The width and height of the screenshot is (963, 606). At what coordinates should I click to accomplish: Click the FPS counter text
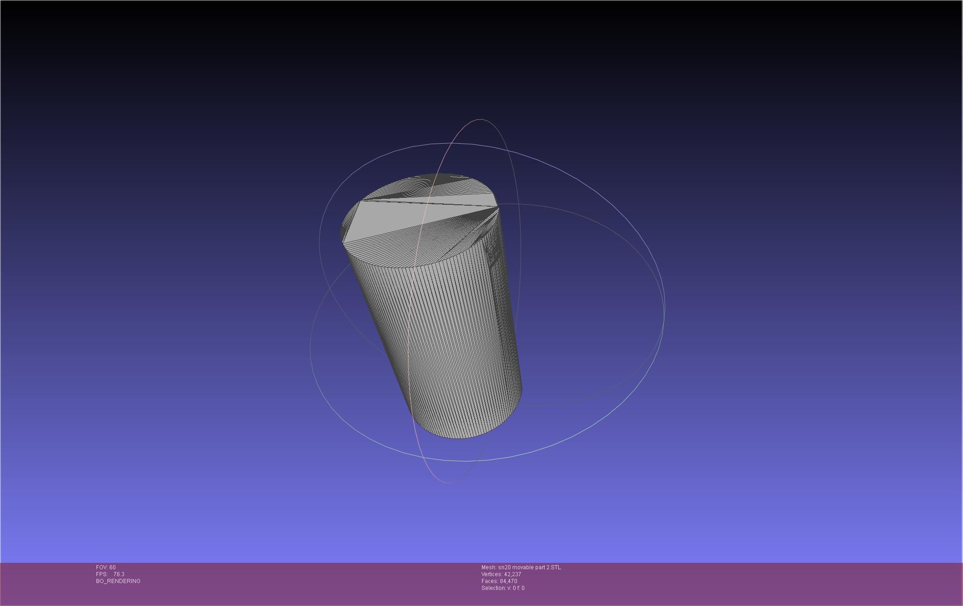[110, 574]
